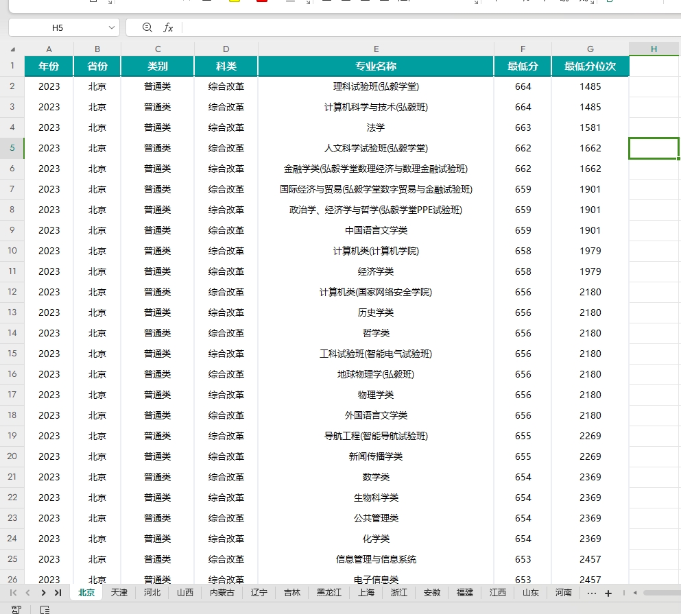Switch to the 上海 sheet tab
This screenshot has width=681, height=614.
tap(366, 593)
